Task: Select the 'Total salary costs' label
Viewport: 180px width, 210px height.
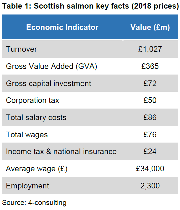Action: pos(36,117)
